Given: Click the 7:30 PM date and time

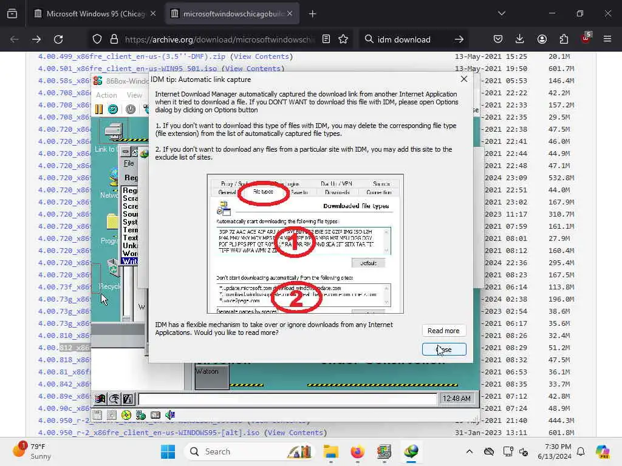Looking at the screenshot, I should point(554,451).
